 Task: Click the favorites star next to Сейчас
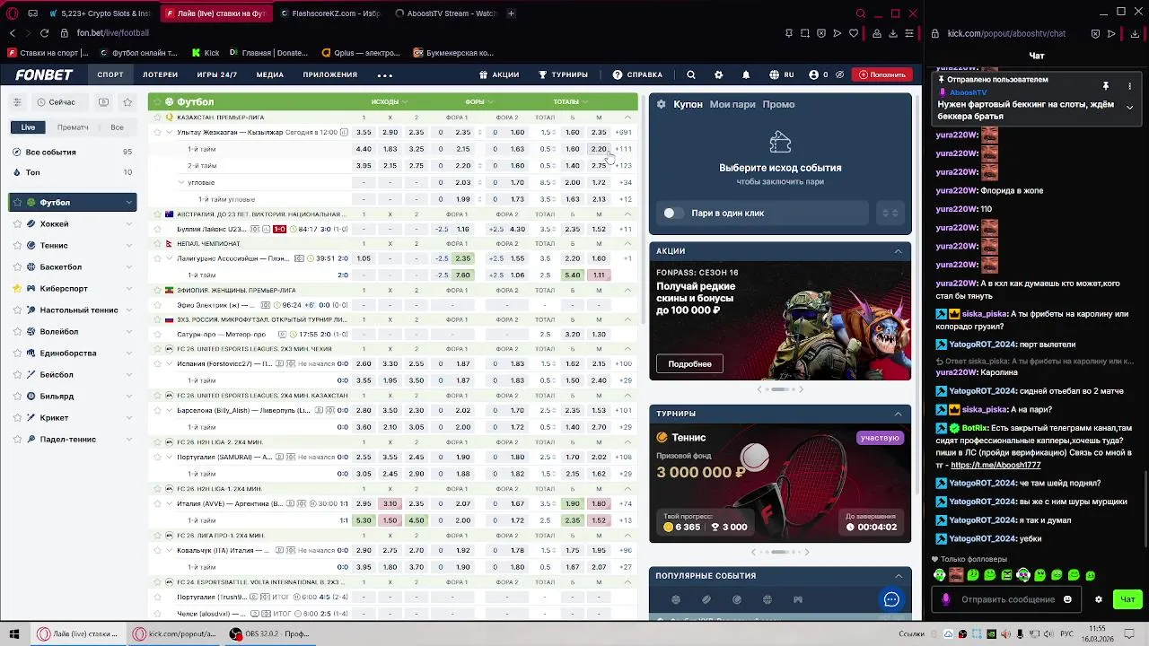(x=127, y=102)
